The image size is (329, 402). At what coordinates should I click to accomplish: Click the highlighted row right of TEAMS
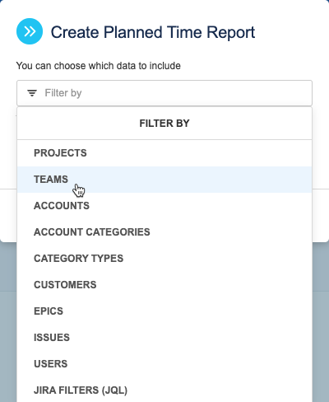(x=192, y=180)
